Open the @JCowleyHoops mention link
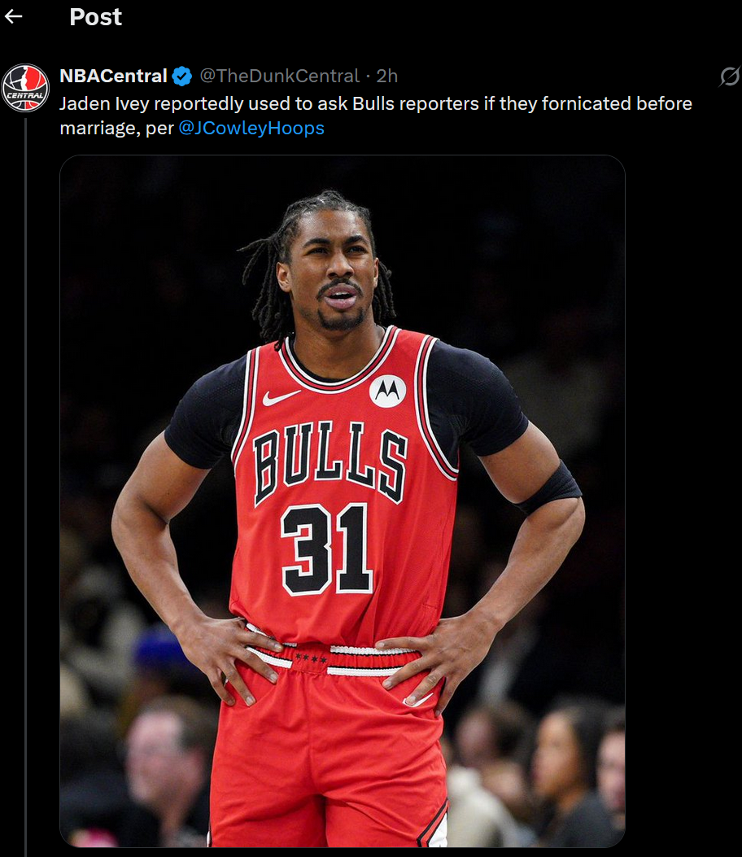The width and height of the screenshot is (742, 857). point(251,128)
